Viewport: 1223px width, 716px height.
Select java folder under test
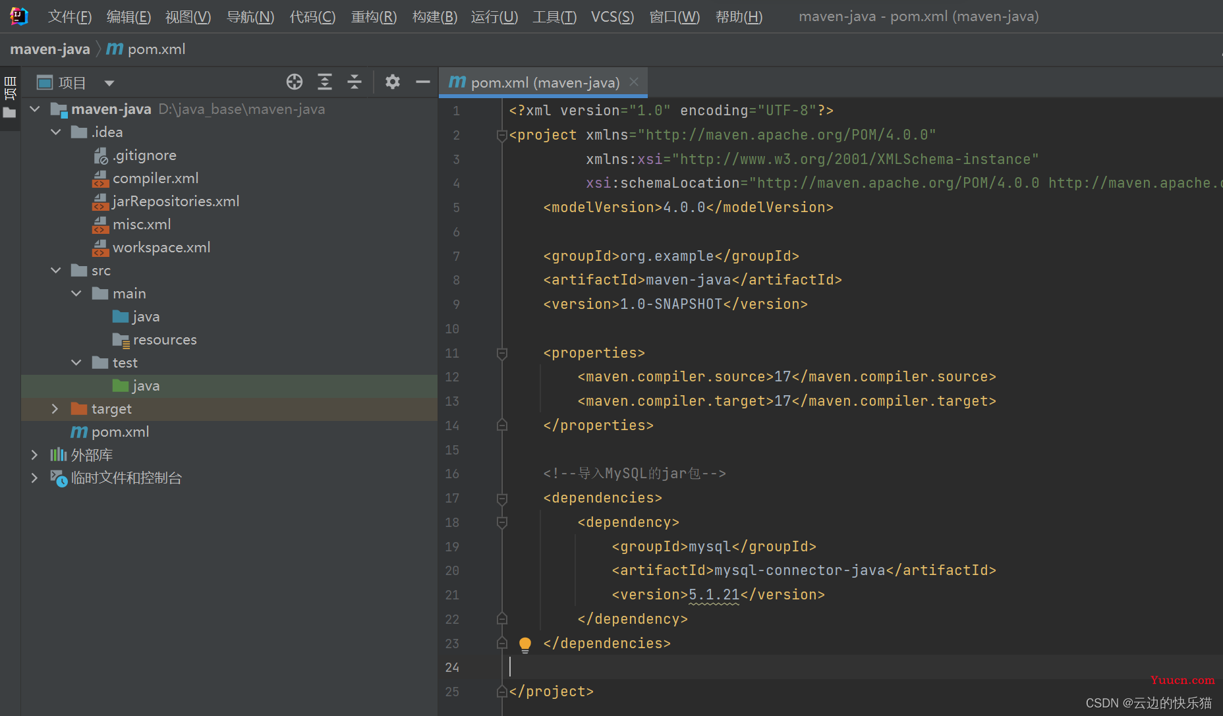(x=146, y=386)
